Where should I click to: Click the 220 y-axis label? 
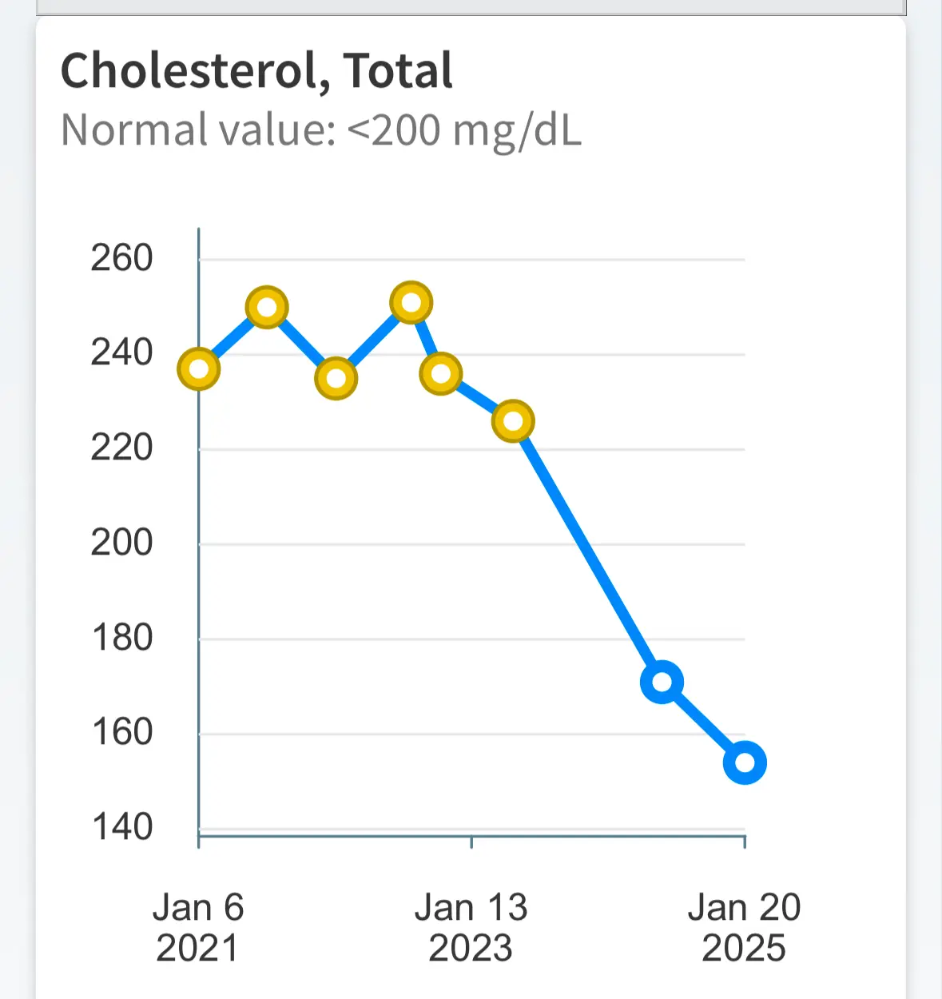(121, 448)
